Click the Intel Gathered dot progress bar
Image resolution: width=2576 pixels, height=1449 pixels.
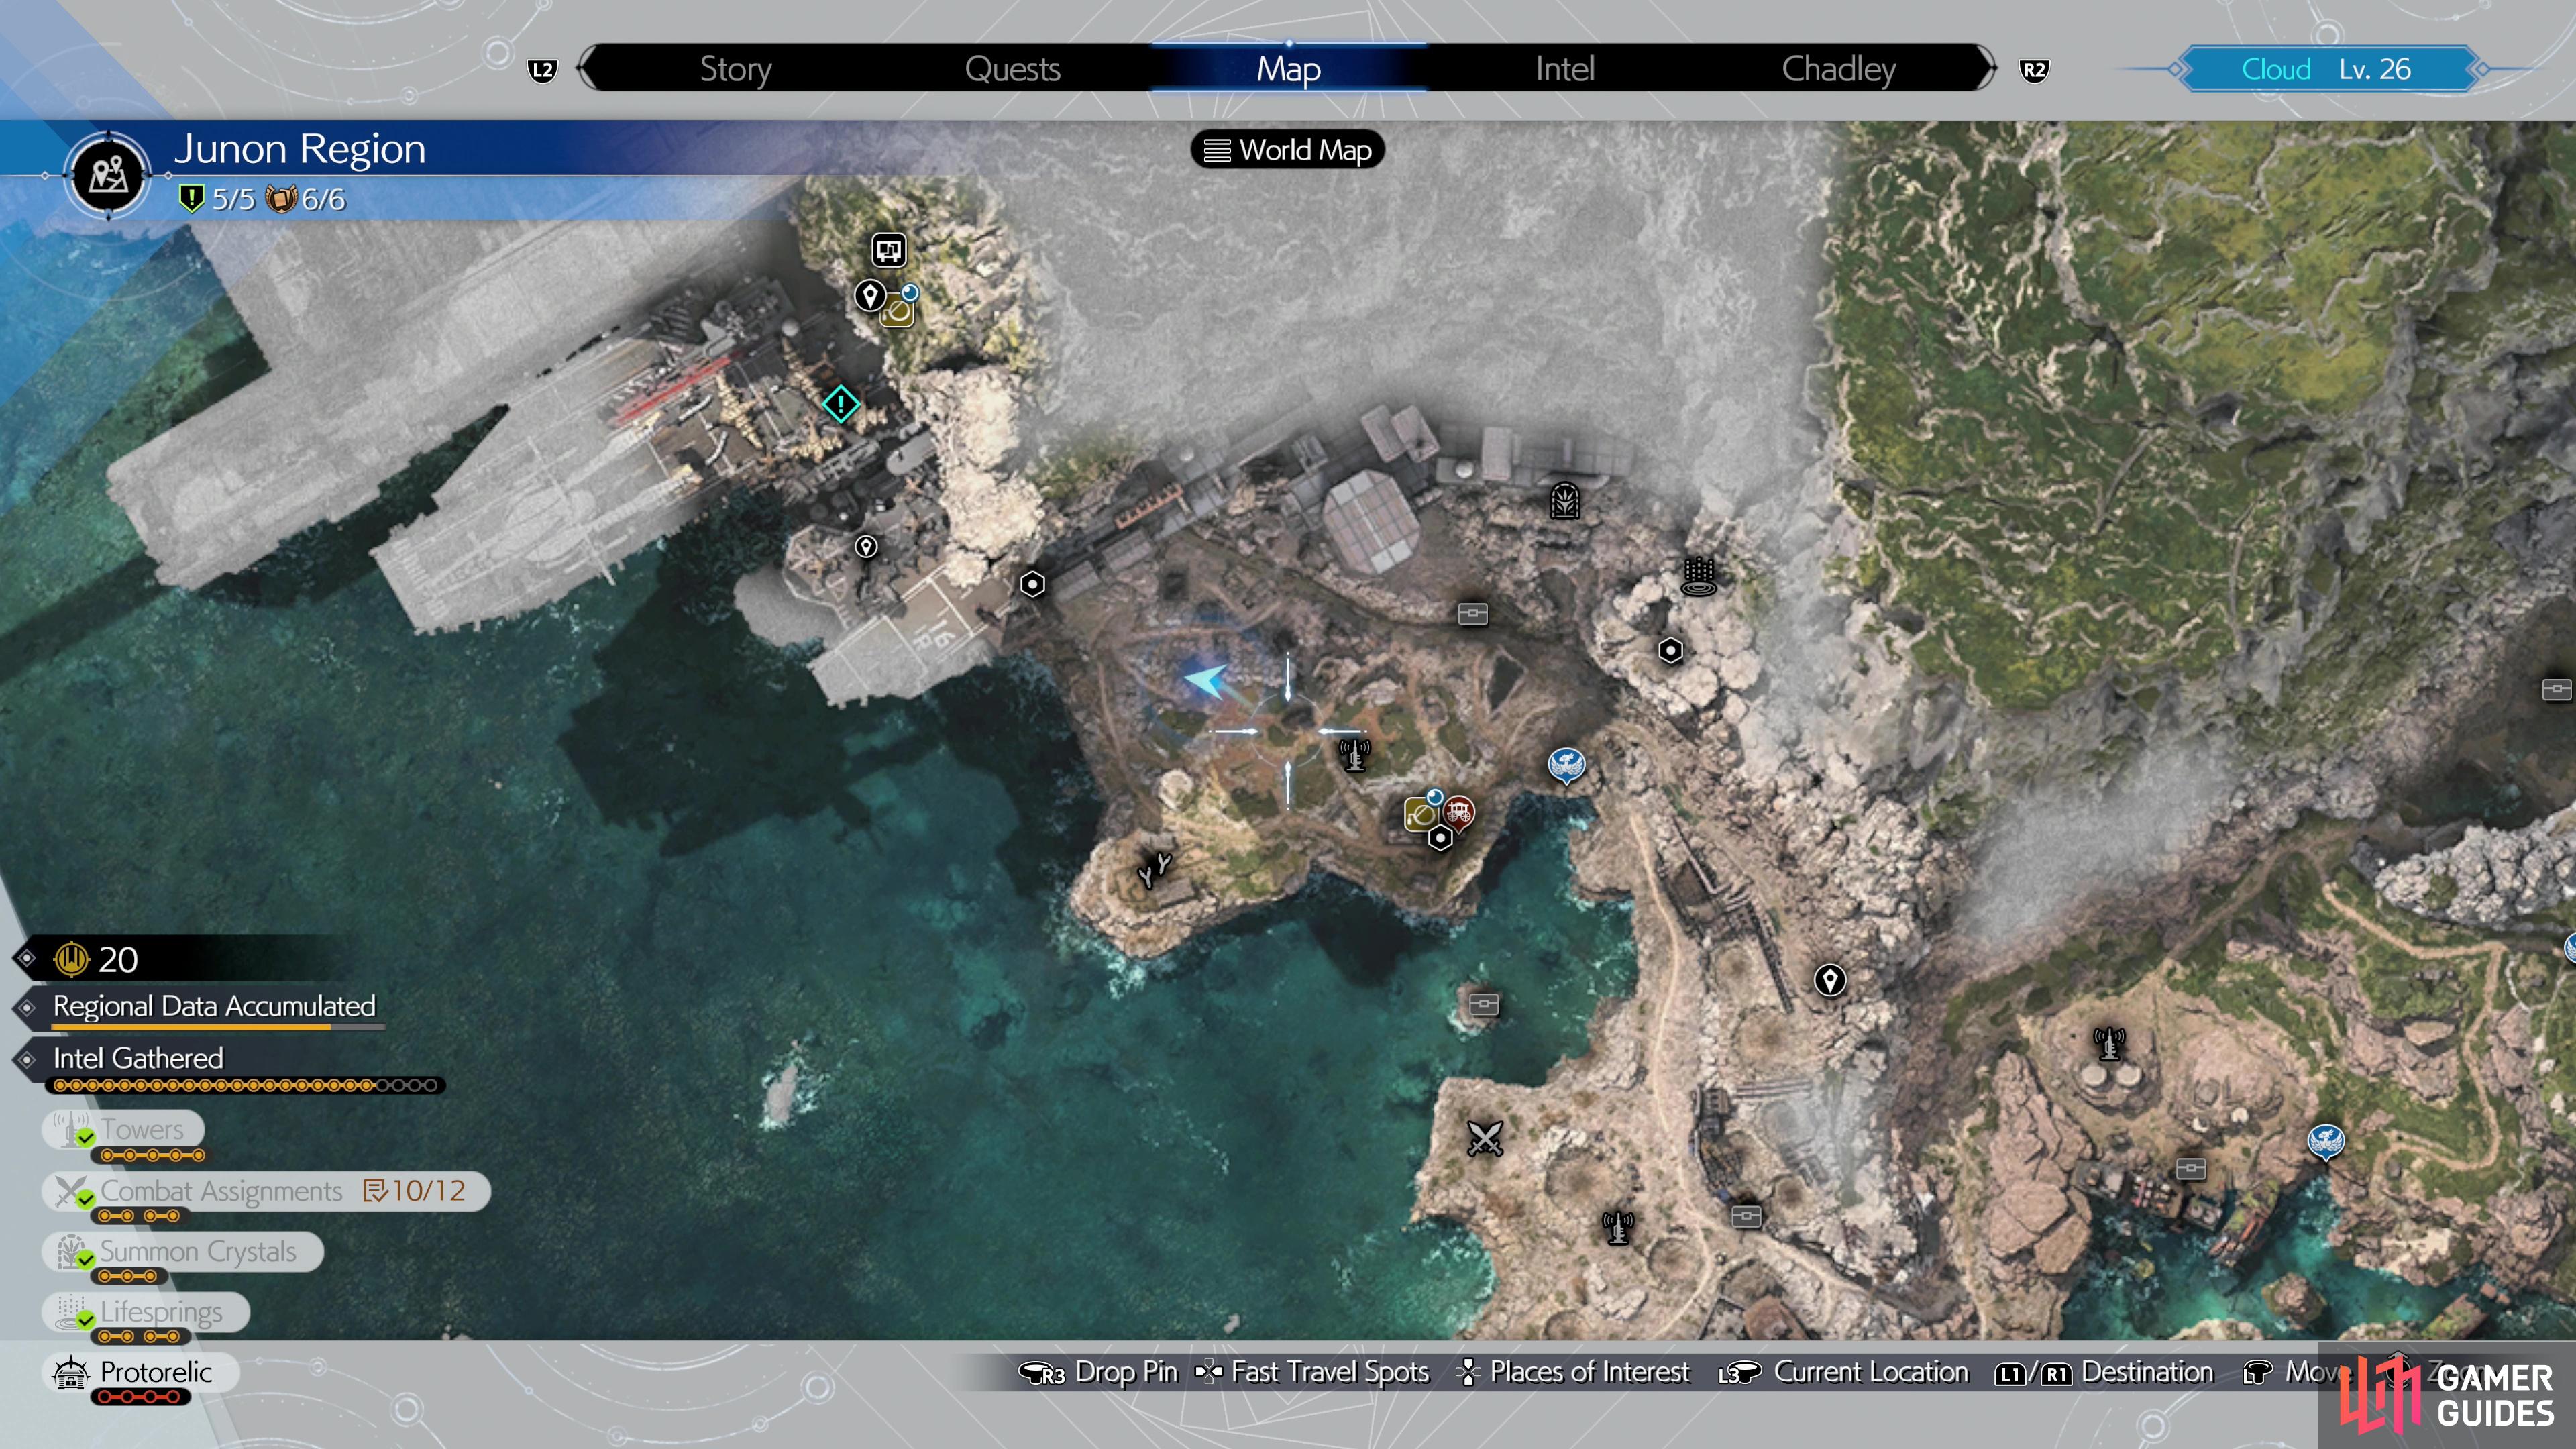tap(246, 1085)
